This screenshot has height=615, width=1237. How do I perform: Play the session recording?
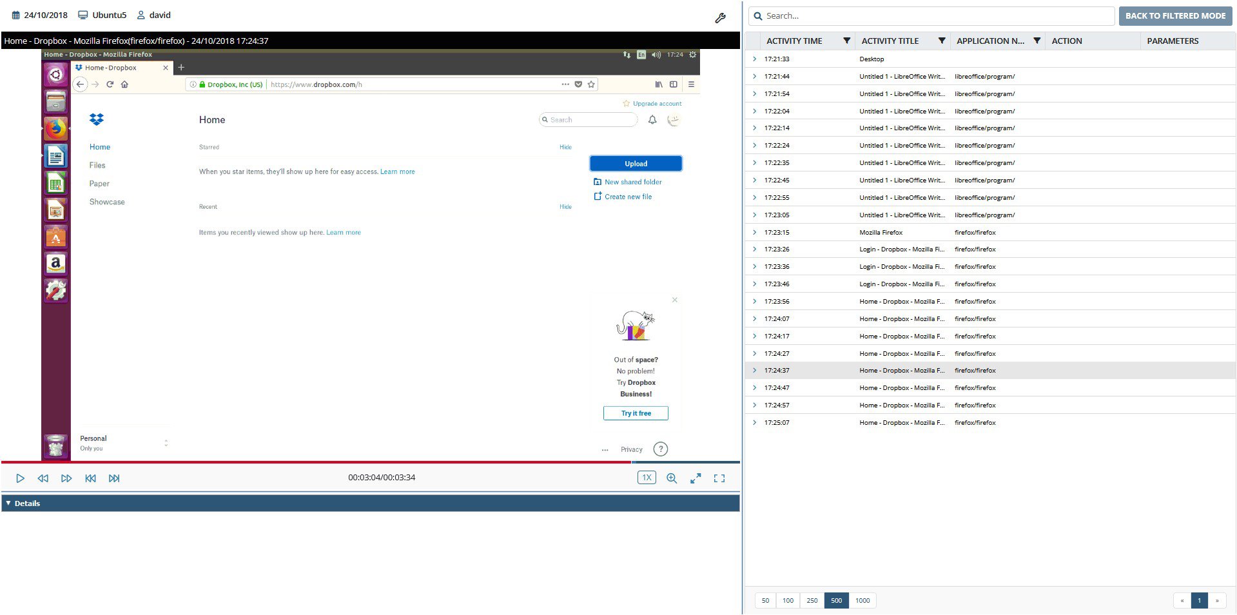pos(20,478)
